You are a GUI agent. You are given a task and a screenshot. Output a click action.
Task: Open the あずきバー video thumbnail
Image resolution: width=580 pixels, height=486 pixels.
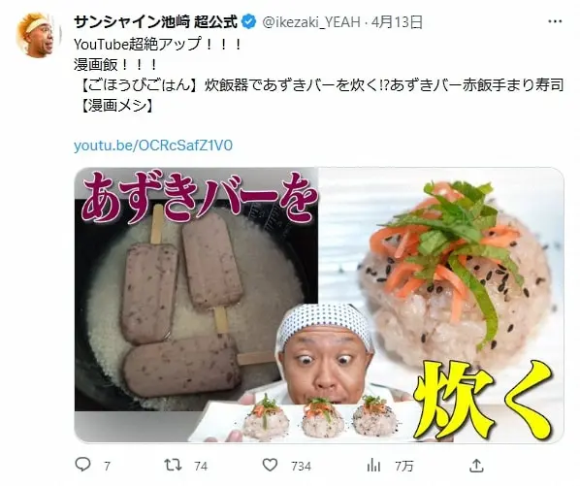coord(319,305)
